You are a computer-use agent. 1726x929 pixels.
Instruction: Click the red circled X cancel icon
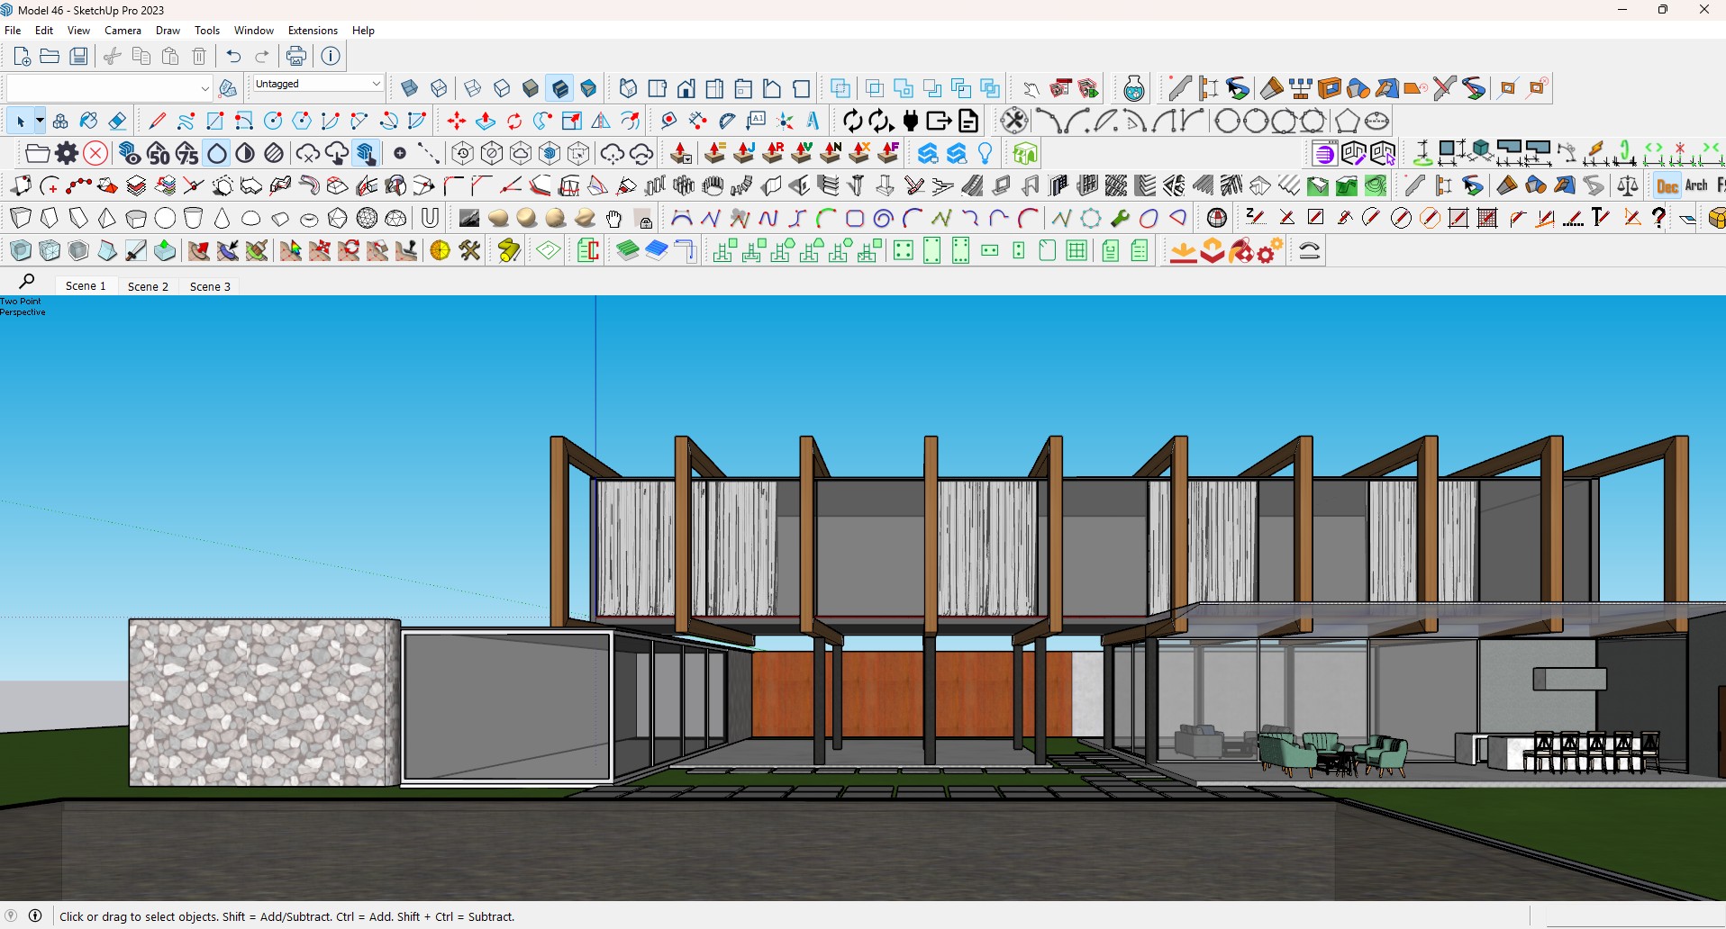(x=95, y=154)
